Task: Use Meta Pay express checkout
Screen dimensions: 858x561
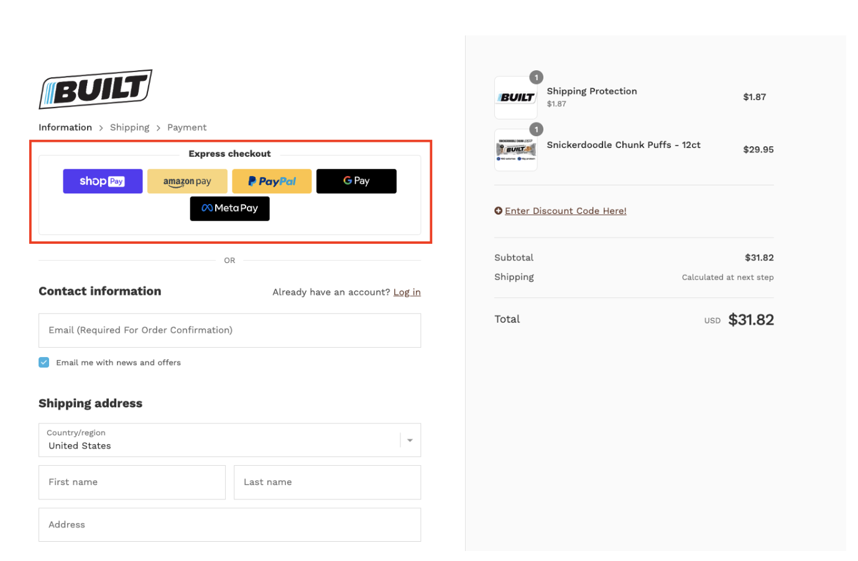Action: click(x=229, y=208)
